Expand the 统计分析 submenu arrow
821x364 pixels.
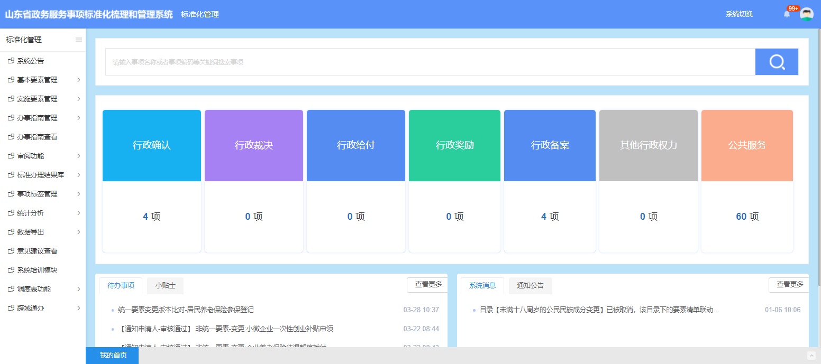click(79, 213)
